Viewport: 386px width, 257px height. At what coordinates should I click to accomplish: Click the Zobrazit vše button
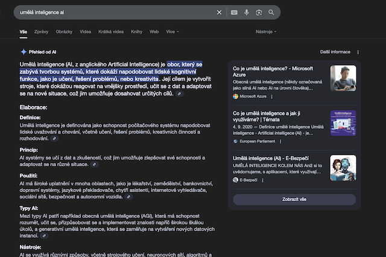pyautogui.click(x=294, y=199)
